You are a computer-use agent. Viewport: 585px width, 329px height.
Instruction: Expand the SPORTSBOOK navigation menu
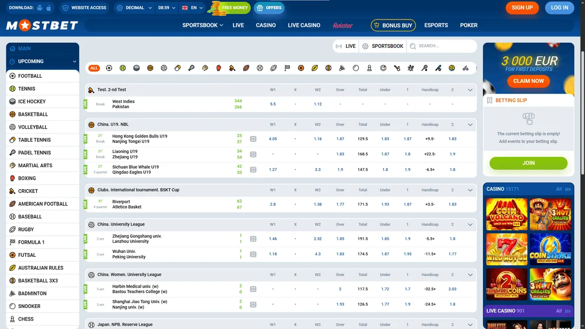tap(203, 25)
